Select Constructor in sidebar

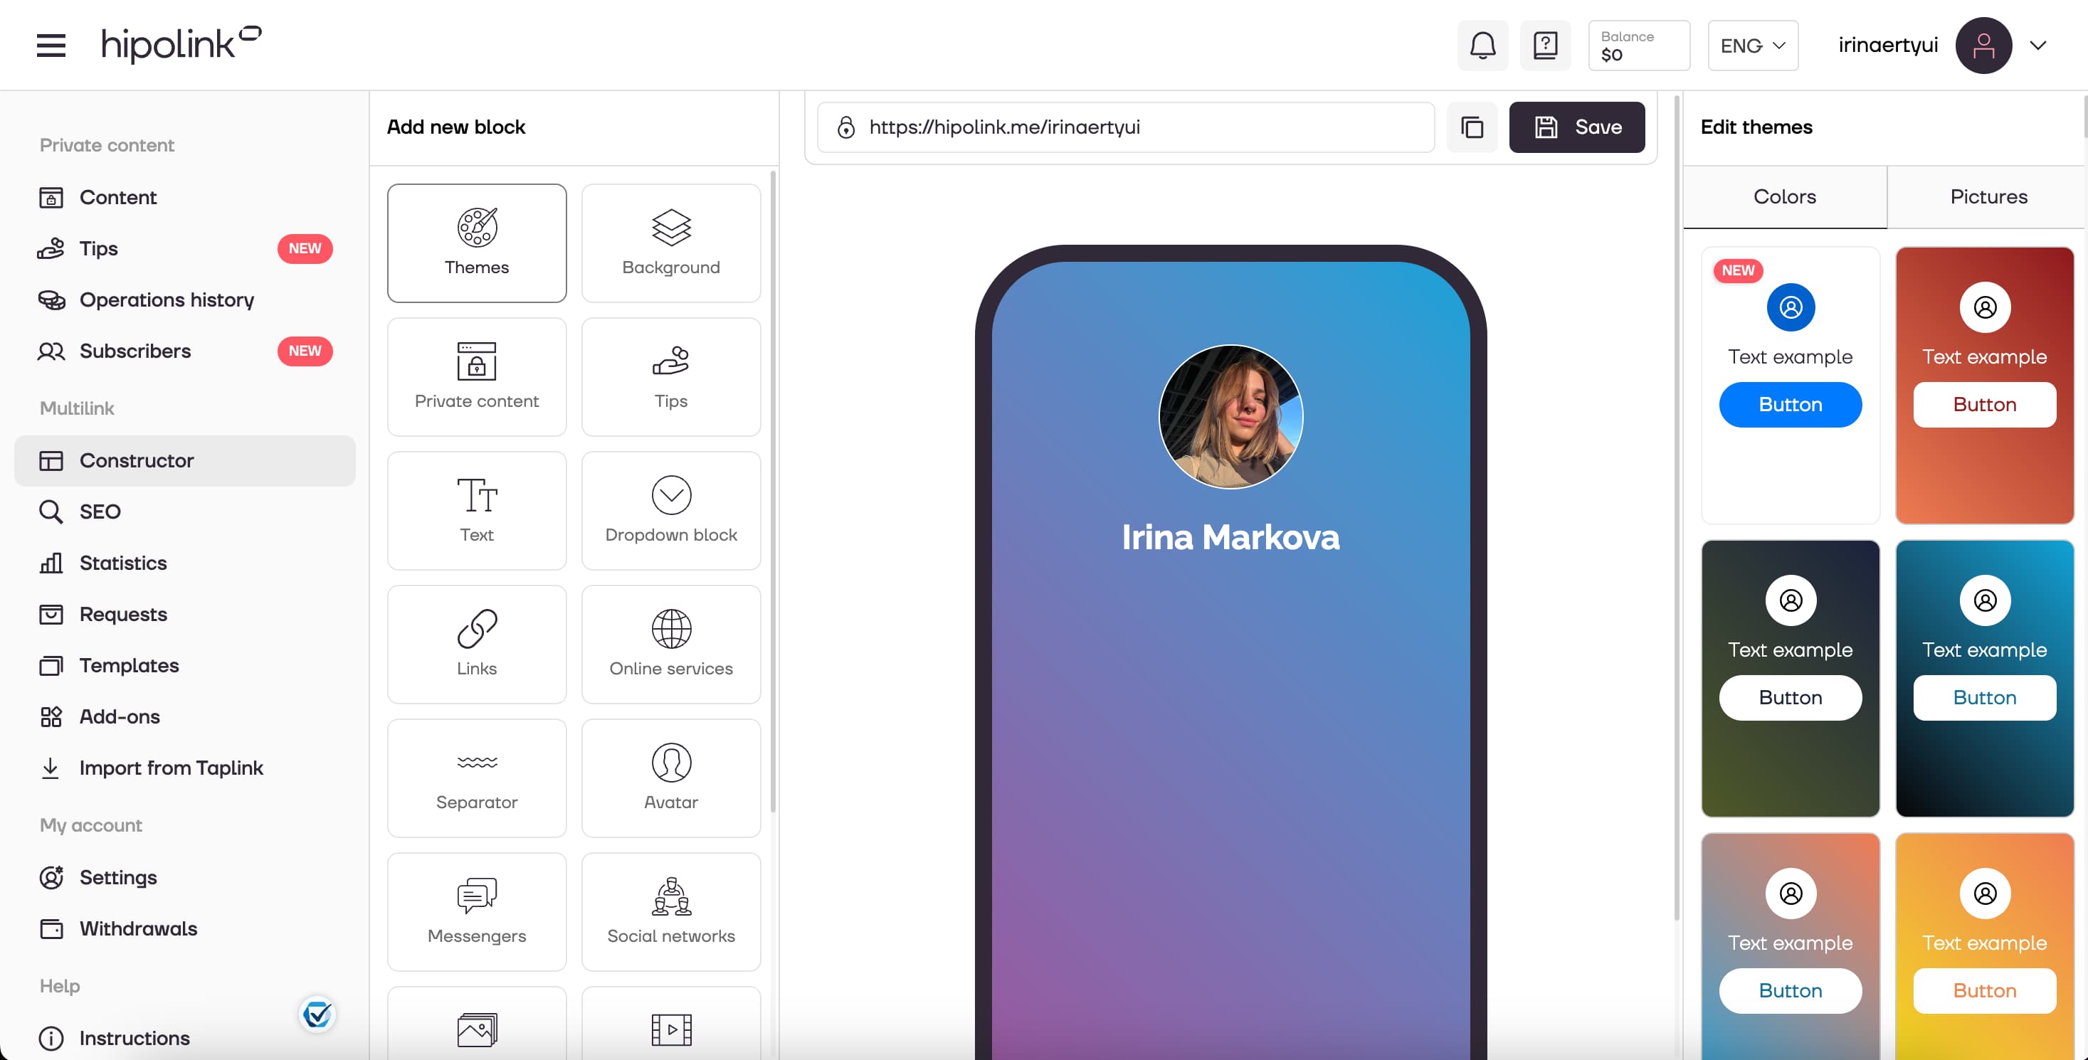(185, 460)
